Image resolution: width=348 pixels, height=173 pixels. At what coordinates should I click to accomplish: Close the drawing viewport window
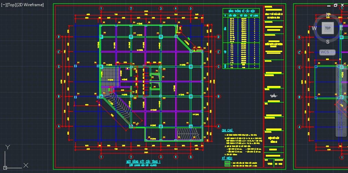[342, 5]
